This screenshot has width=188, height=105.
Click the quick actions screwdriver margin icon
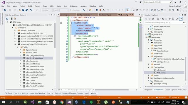tap(61, 23)
